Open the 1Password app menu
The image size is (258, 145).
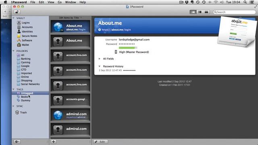(x=19, y=2)
